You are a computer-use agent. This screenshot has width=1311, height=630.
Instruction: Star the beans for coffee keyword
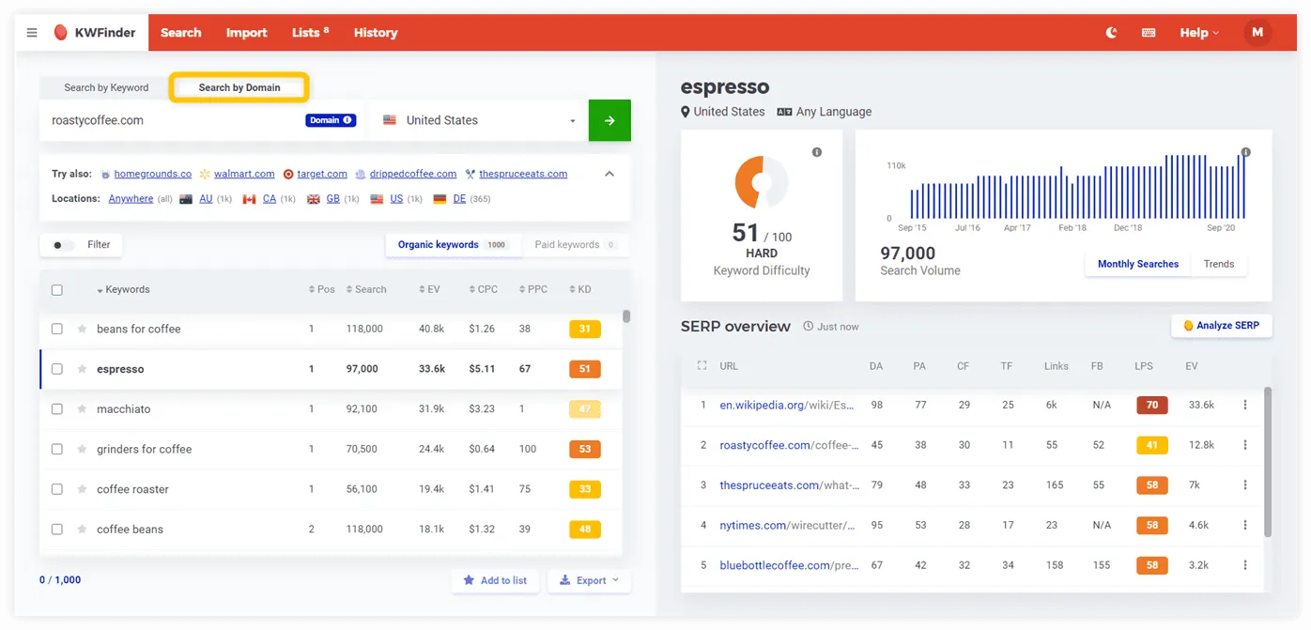tap(82, 329)
